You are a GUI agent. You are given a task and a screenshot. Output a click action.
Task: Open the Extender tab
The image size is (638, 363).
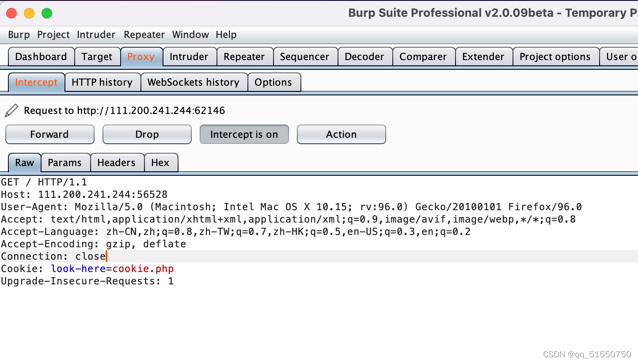pos(483,57)
